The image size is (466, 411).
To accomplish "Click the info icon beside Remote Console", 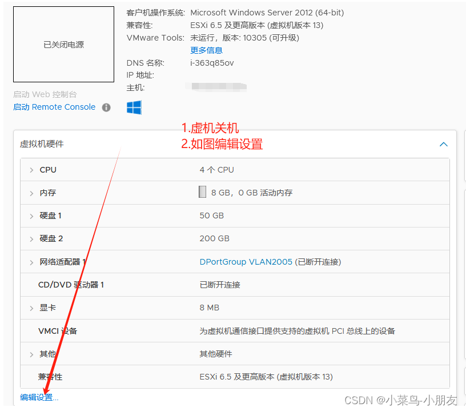I will point(106,107).
